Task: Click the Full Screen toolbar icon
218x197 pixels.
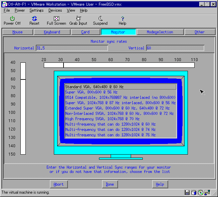Action: click(x=56, y=18)
